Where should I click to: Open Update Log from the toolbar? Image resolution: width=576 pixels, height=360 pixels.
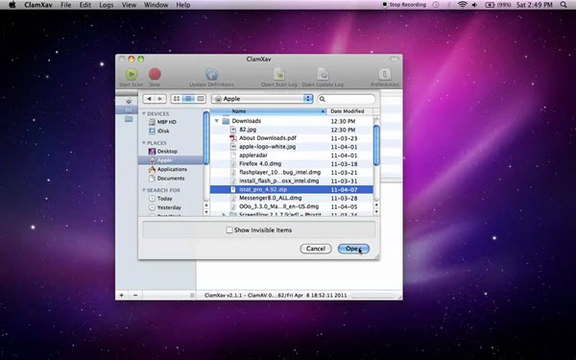point(323,74)
